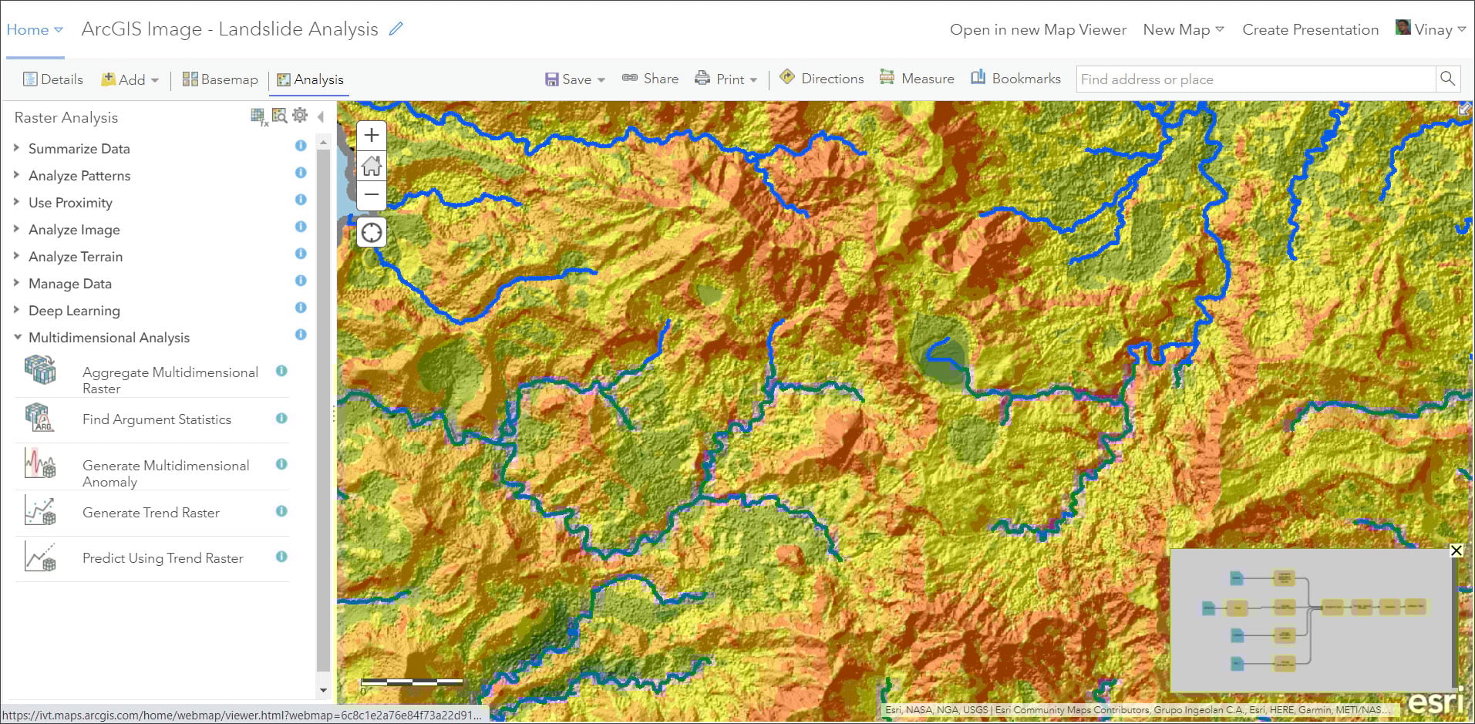Click the analysis panel scroll down arrow

(323, 690)
